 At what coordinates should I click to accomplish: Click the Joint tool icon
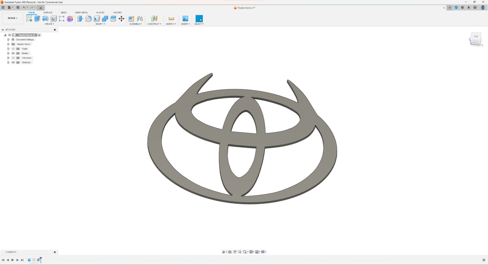coord(140,19)
